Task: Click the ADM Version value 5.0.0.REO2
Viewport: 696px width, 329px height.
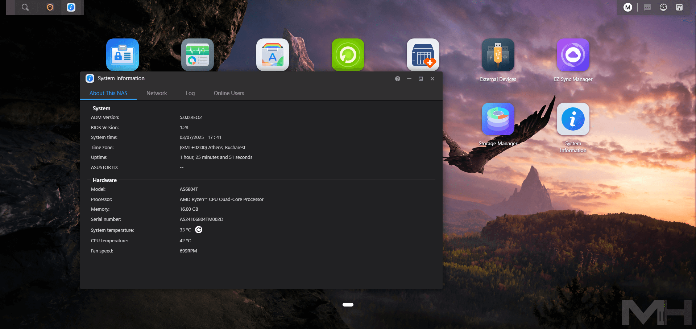Action: [191, 118]
